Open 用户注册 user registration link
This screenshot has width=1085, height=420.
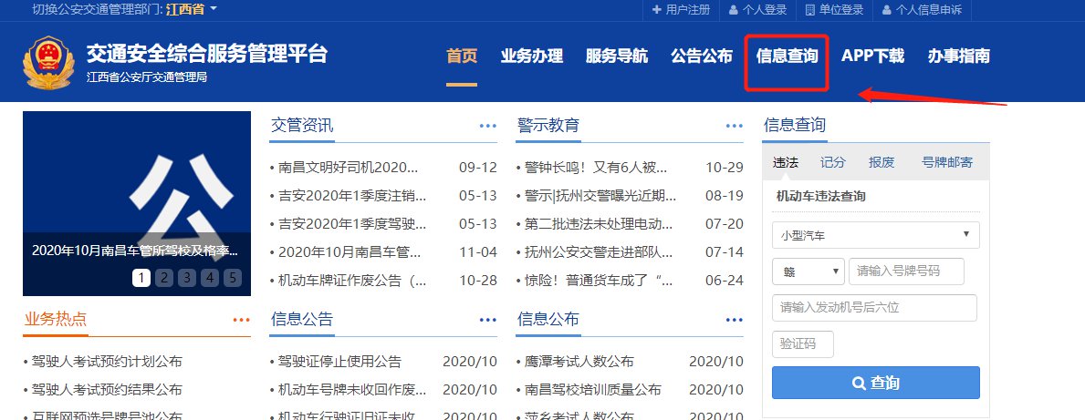coord(681,10)
